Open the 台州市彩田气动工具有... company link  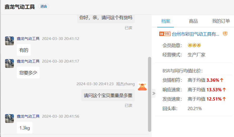pos(195,34)
